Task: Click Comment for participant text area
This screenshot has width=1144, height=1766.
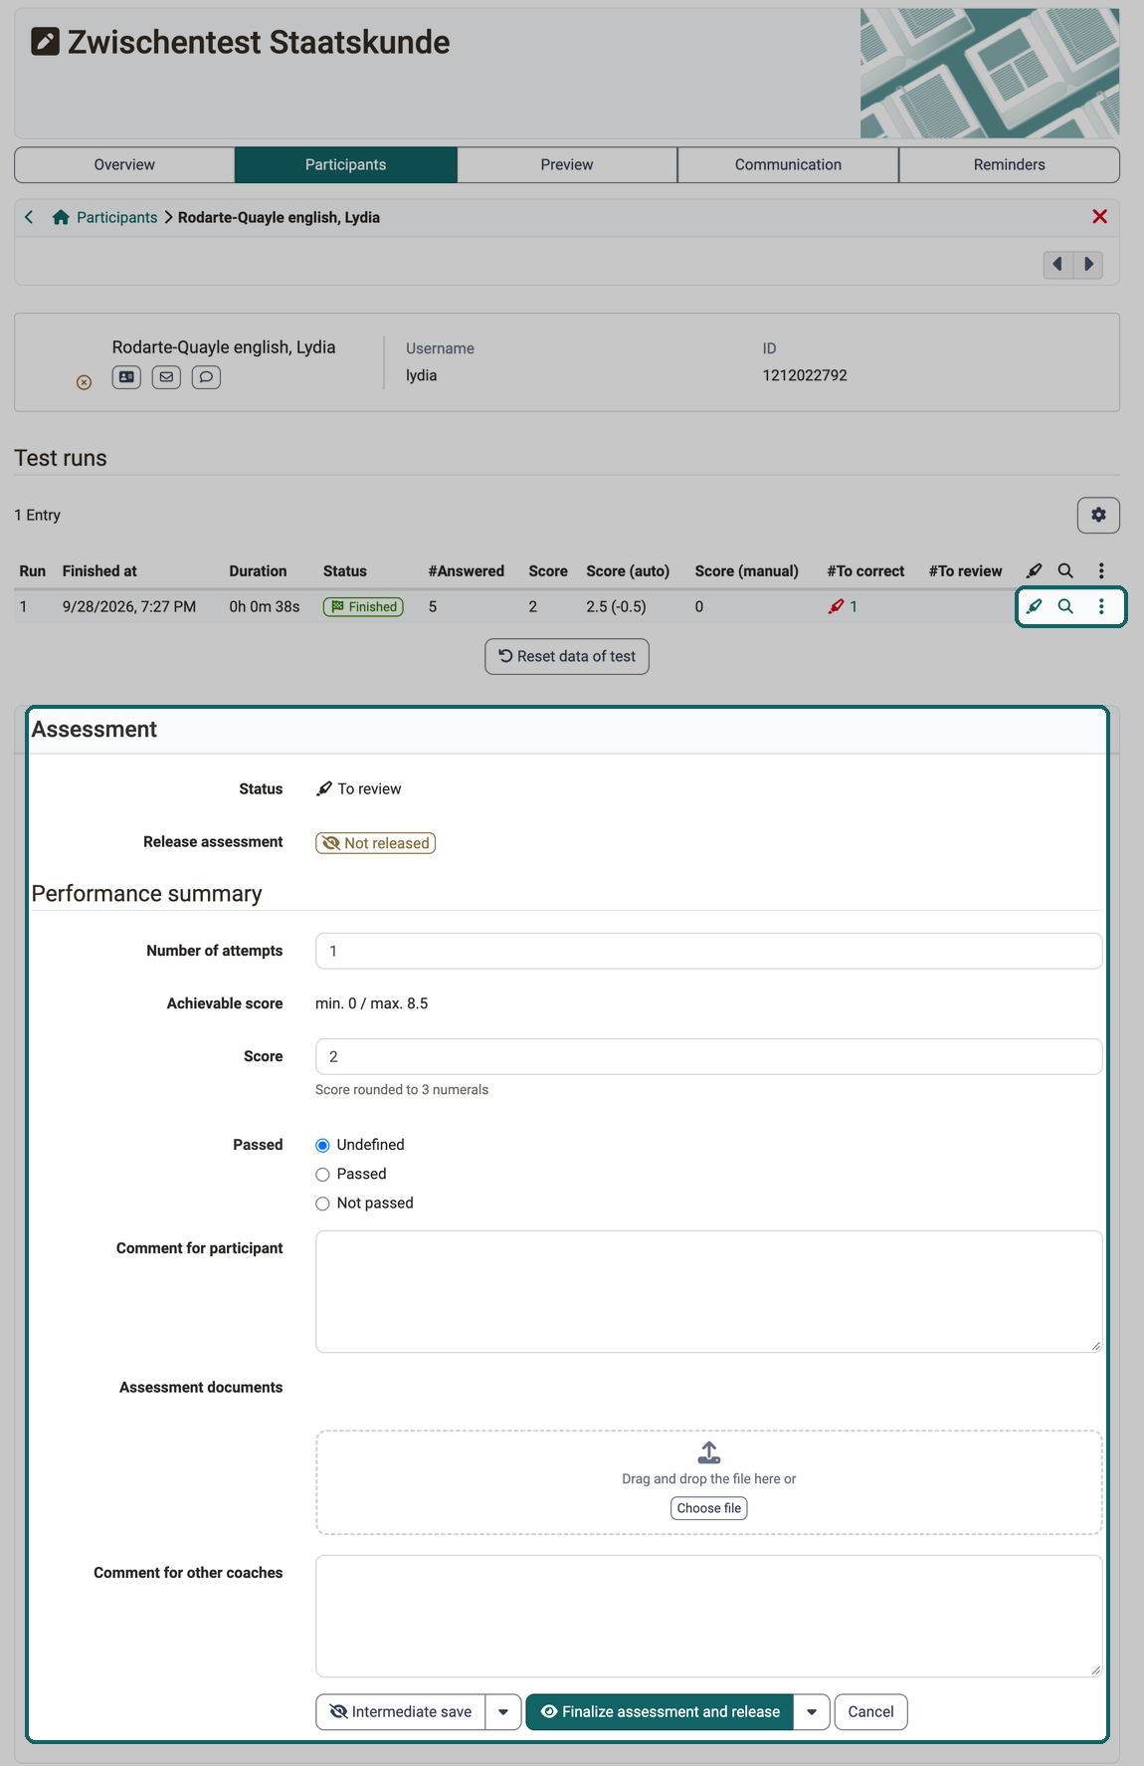Action: coord(708,1291)
